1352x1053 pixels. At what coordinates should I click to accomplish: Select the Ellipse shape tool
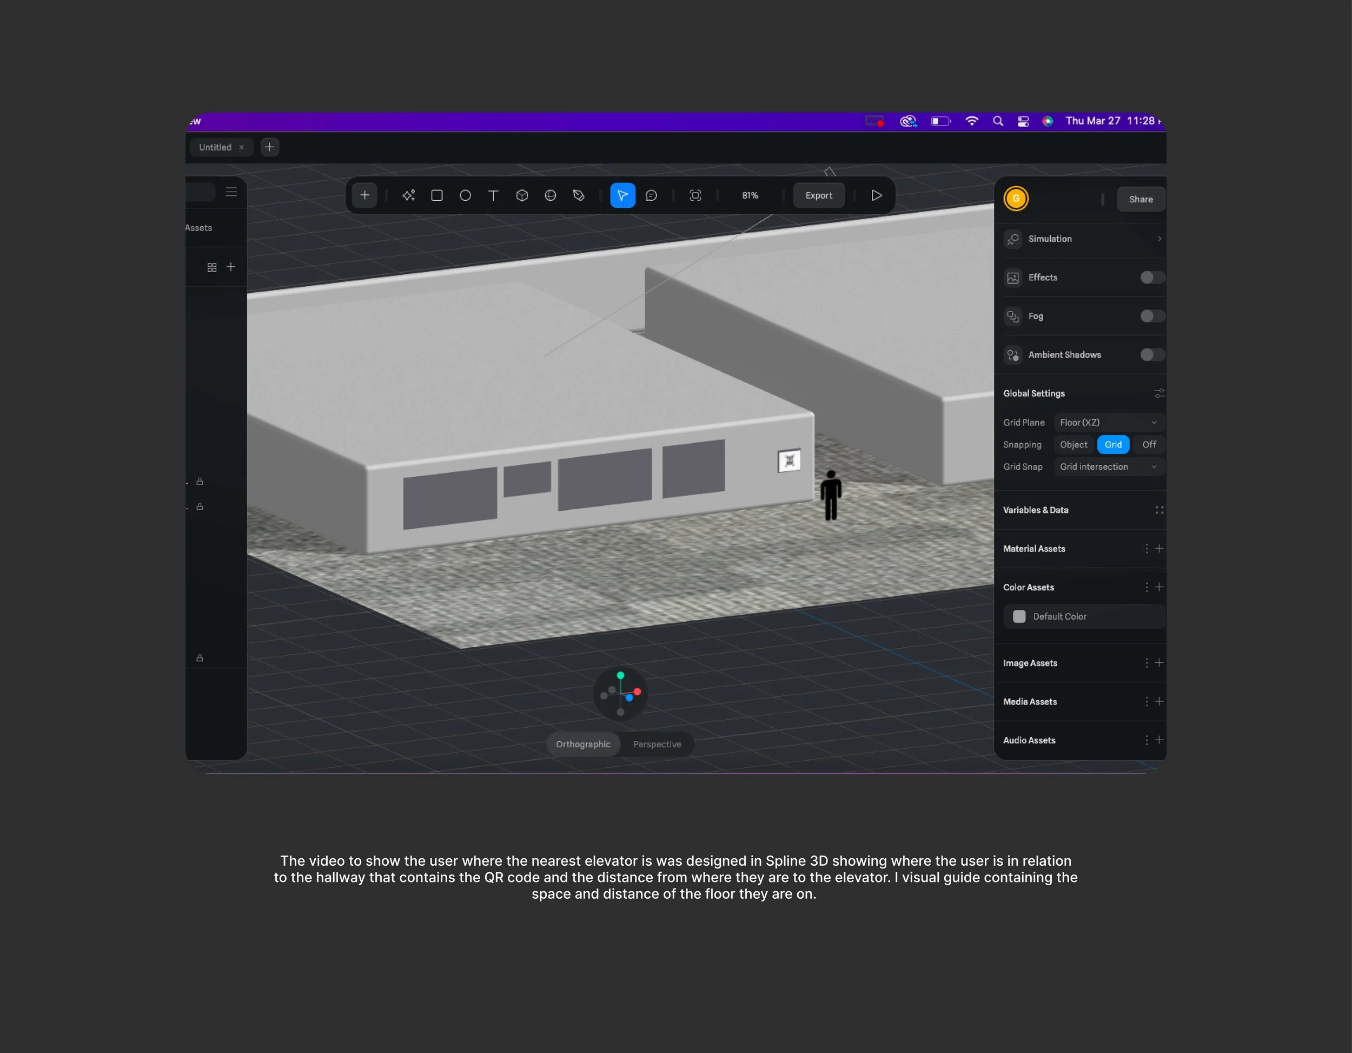point(465,196)
